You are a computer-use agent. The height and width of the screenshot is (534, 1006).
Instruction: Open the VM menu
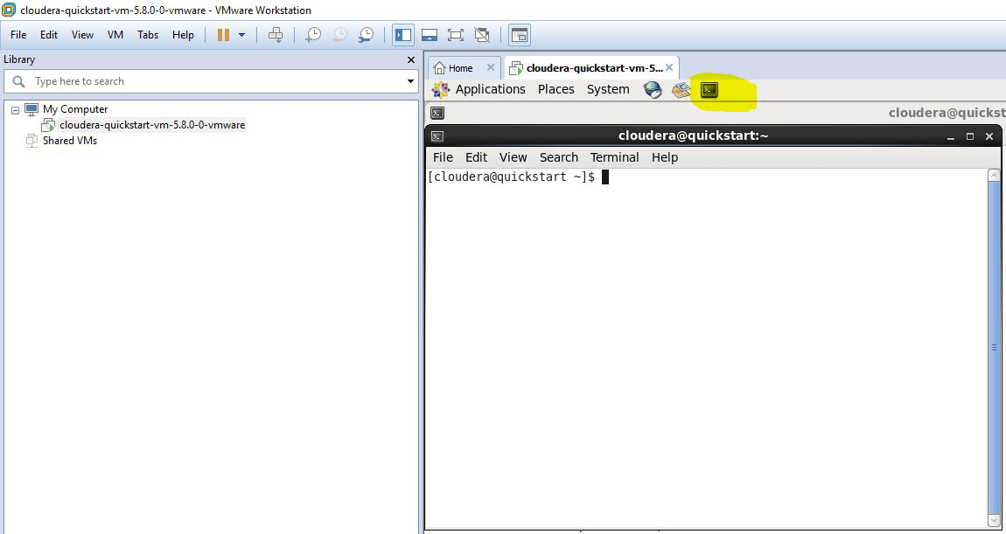115,35
